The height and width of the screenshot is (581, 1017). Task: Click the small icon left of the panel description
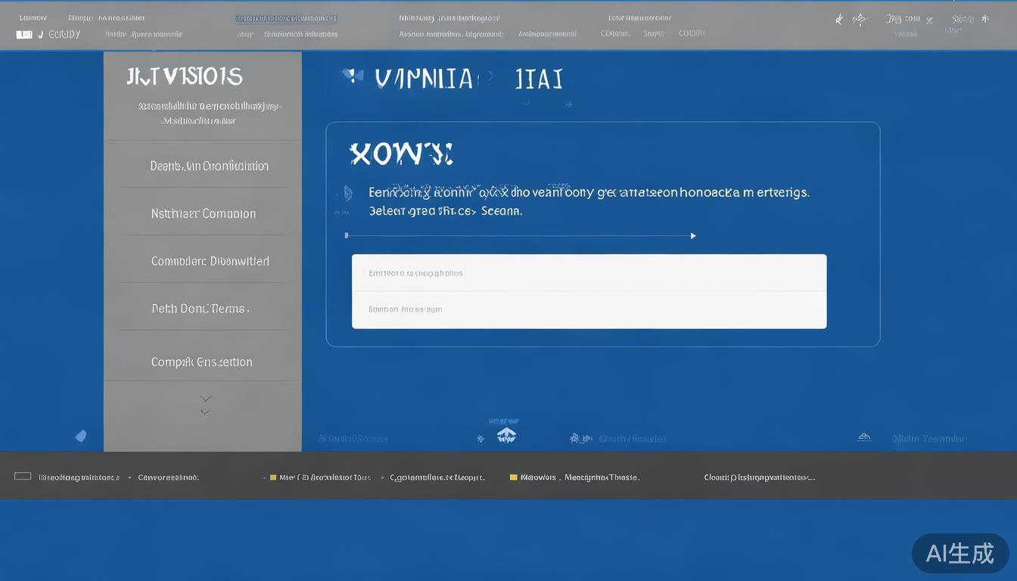pyautogui.click(x=347, y=194)
